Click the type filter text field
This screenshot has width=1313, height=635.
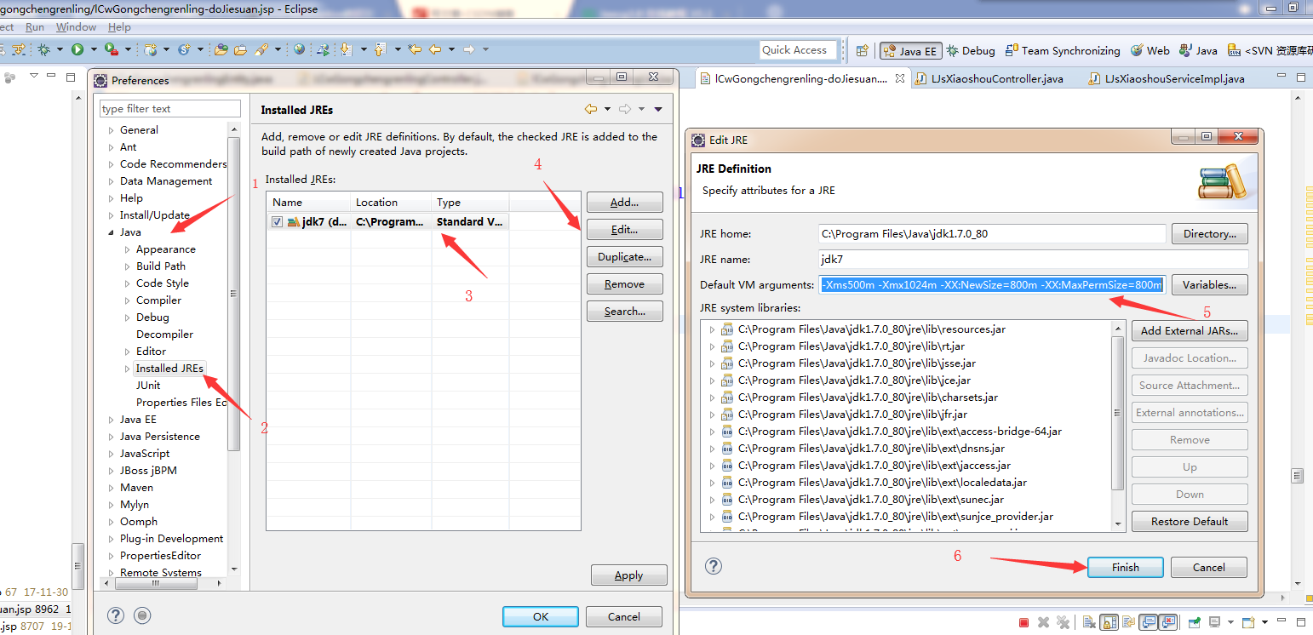[x=169, y=108]
